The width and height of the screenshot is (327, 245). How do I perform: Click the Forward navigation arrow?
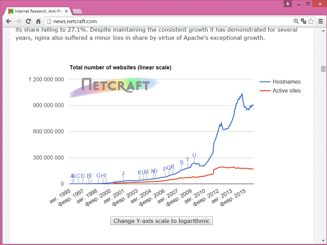(x=18, y=21)
